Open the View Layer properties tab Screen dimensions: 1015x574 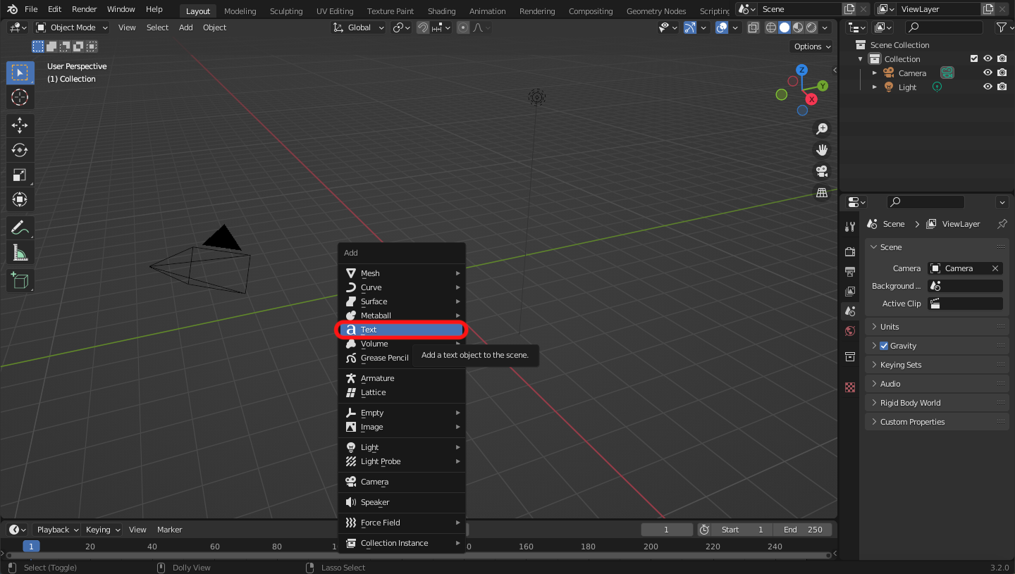tap(850, 292)
